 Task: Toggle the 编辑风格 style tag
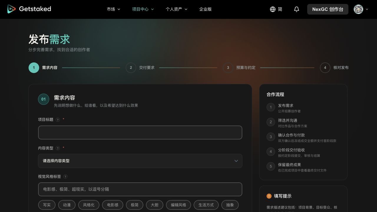point(178,205)
